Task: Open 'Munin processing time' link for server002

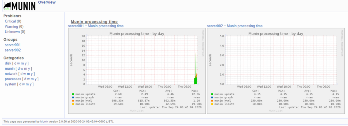Action: pos(245,26)
